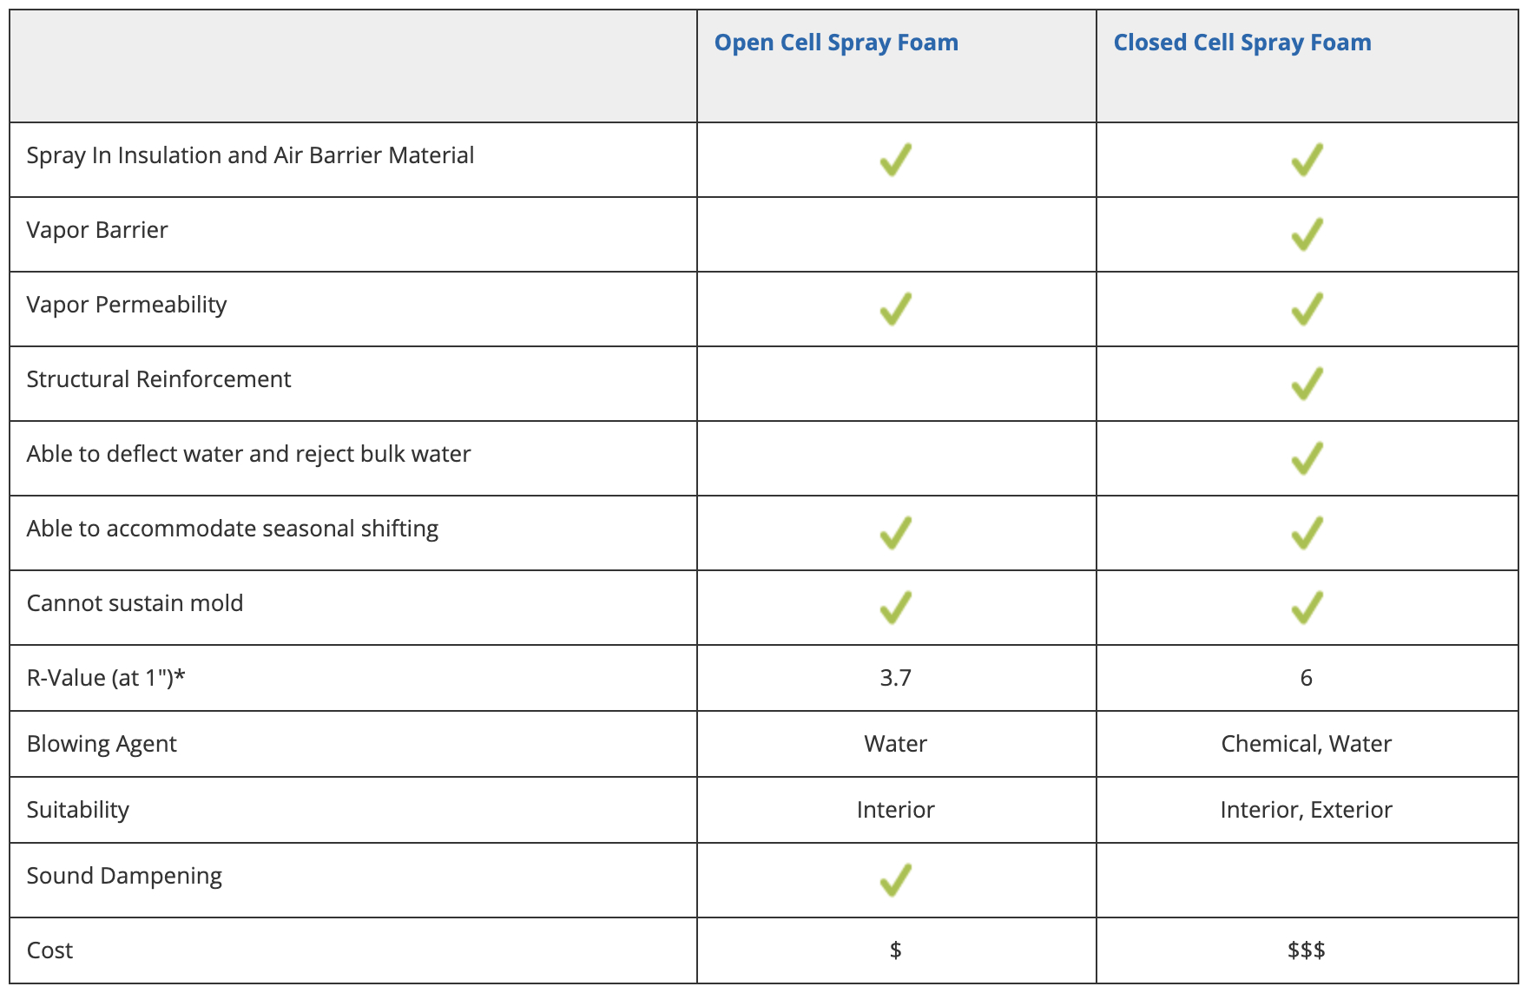Click the Open Cell R-Value 3.7 cell
Viewport: 1528px width, 993px height.
pos(895,678)
